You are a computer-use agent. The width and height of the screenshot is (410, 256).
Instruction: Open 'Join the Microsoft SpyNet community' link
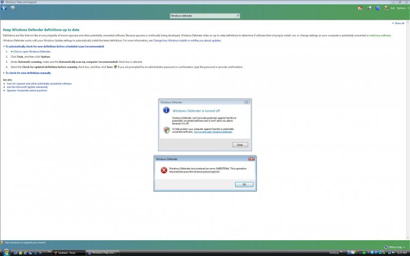[27, 87]
